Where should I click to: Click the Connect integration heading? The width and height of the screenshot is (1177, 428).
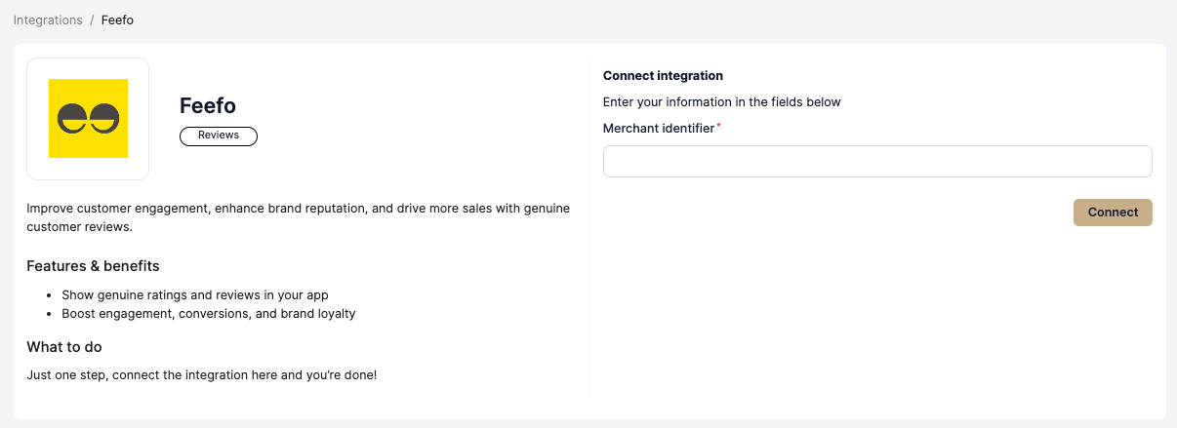pos(663,75)
